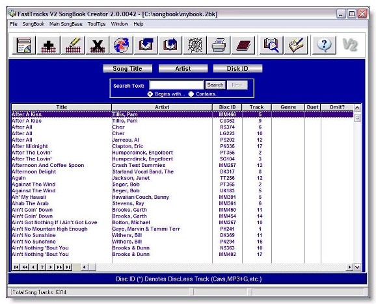Image resolution: width=376 pixels, height=304 pixels.
Task: Click the Duet column header
Action: pyautogui.click(x=313, y=107)
